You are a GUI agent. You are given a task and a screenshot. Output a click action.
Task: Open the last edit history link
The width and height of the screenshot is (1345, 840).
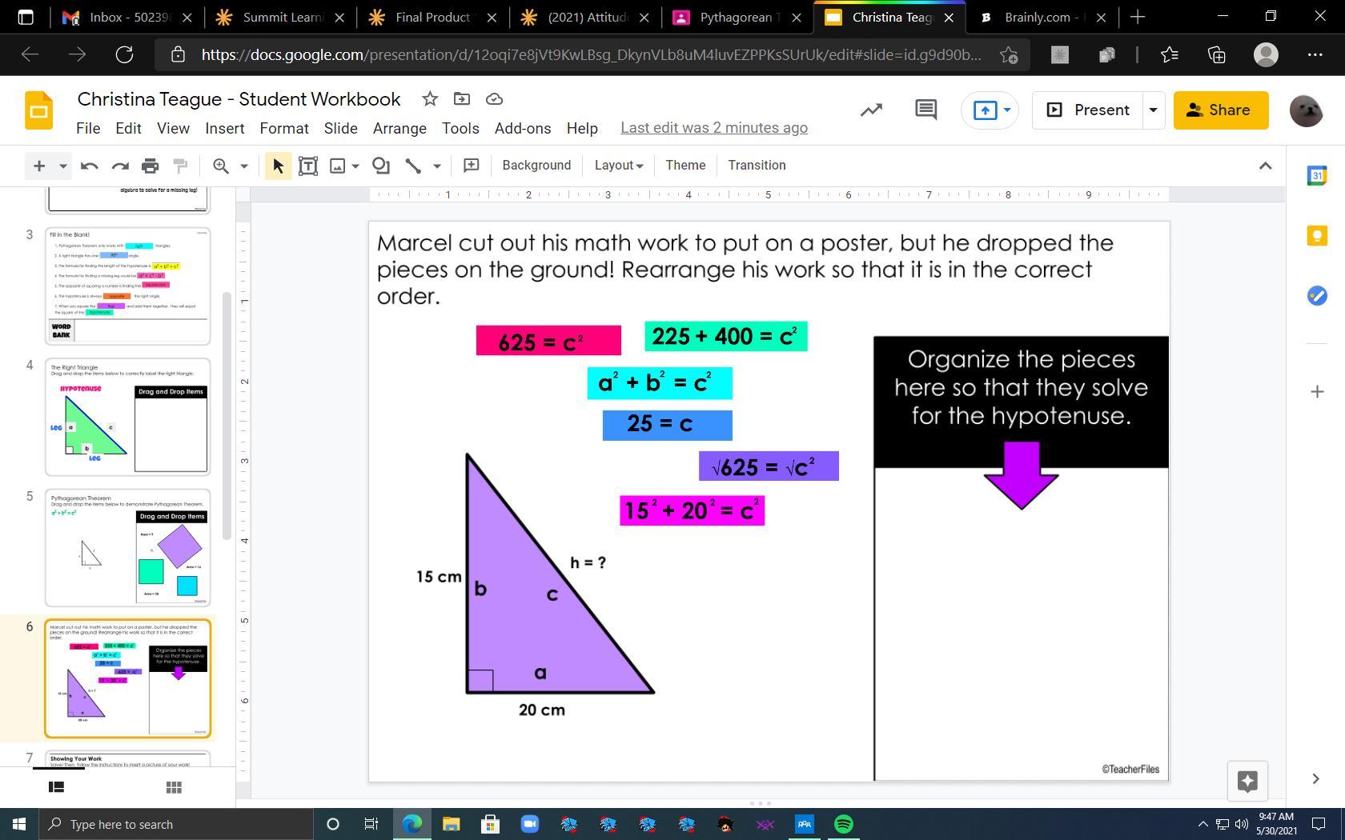tap(713, 128)
